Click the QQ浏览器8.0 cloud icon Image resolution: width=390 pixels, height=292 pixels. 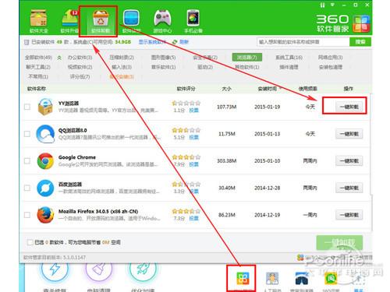click(x=45, y=134)
